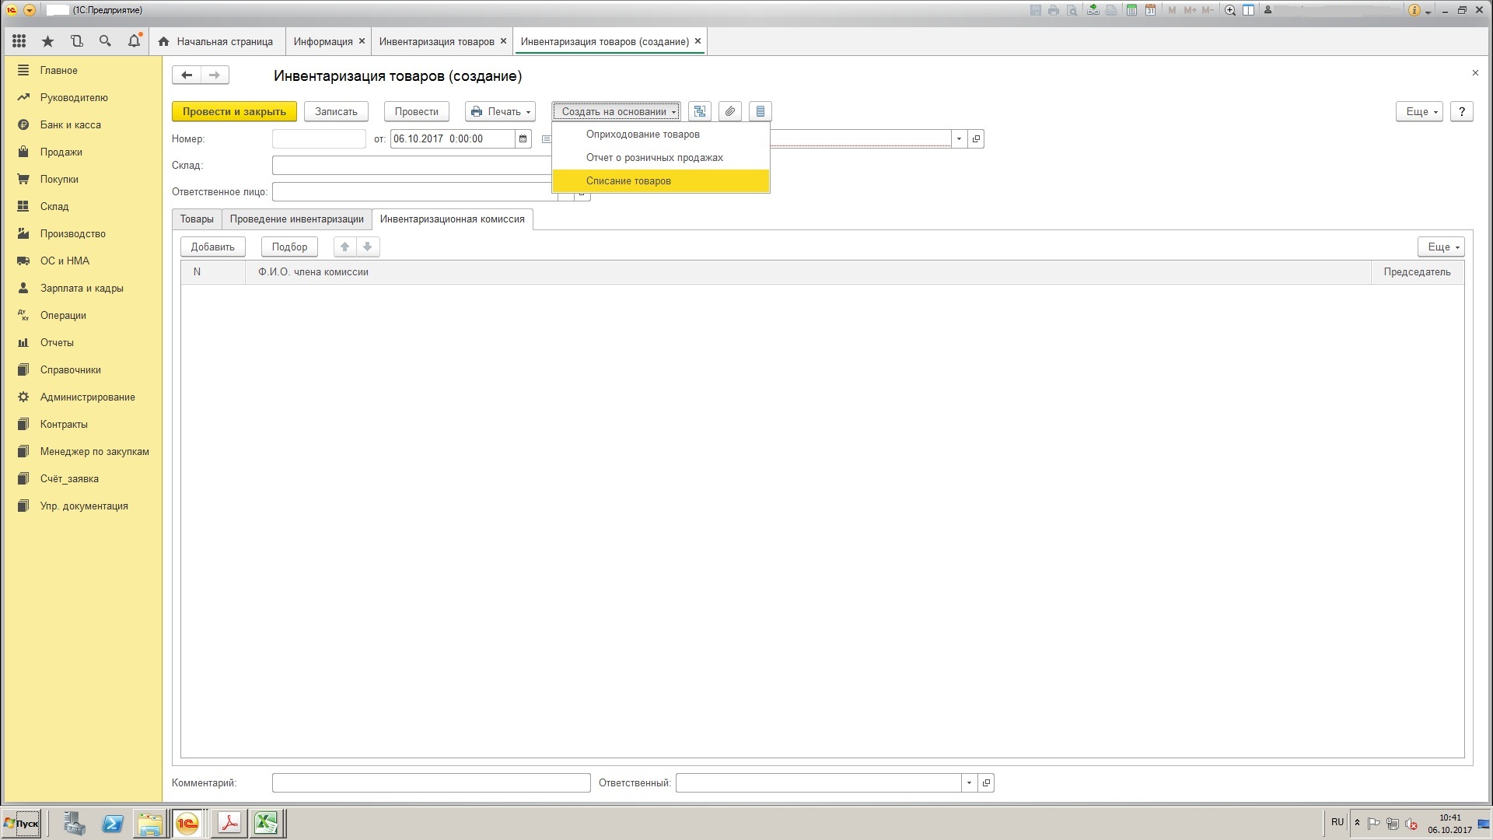
Task: Click the zoom magnifier icon in title bar
Action: click(x=1230, y=10)
